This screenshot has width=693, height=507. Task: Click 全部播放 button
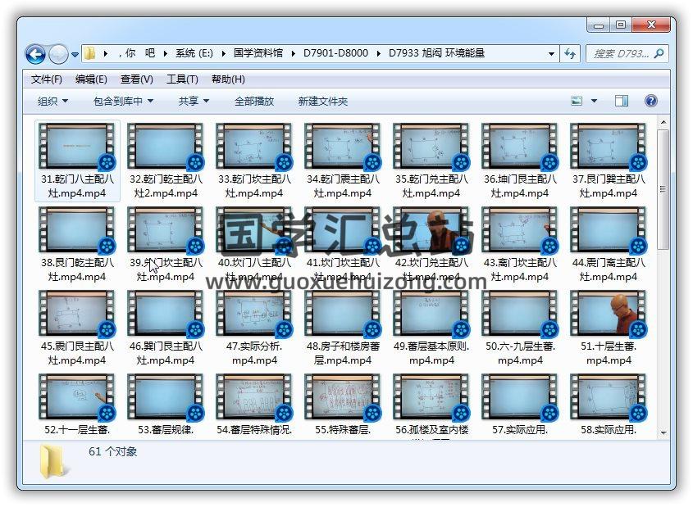pos(254,102)
